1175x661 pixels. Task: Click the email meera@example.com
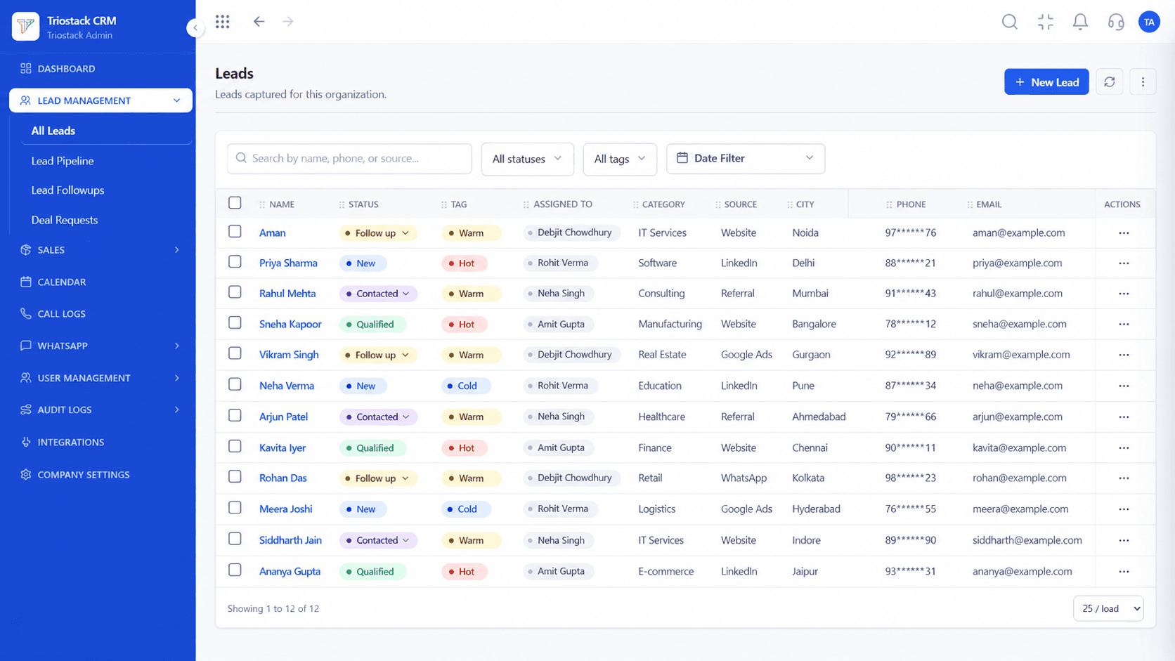[1020, 509]
